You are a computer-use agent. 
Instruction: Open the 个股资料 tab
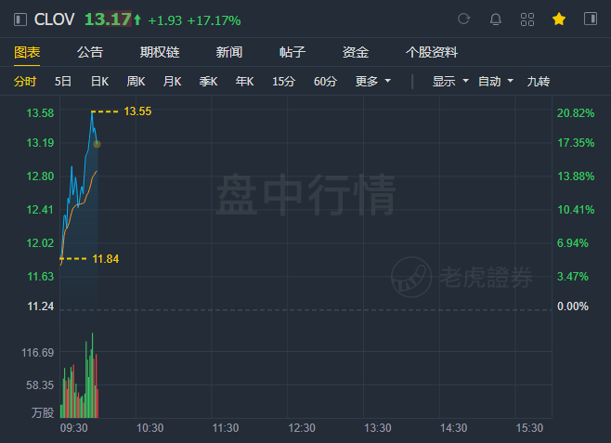432,52
